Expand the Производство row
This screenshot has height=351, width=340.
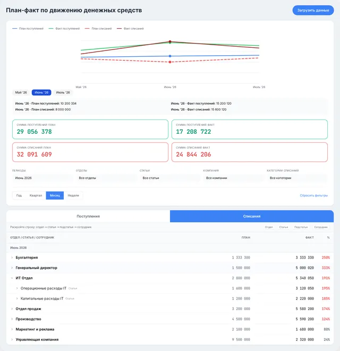(x=12, y=319)
